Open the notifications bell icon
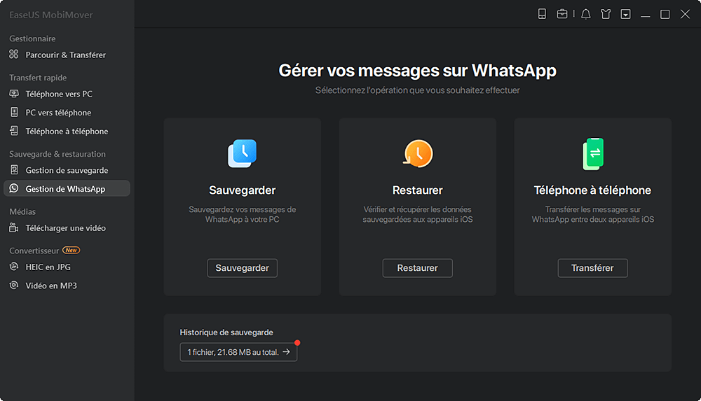701x401 pixels. (585, 14)
